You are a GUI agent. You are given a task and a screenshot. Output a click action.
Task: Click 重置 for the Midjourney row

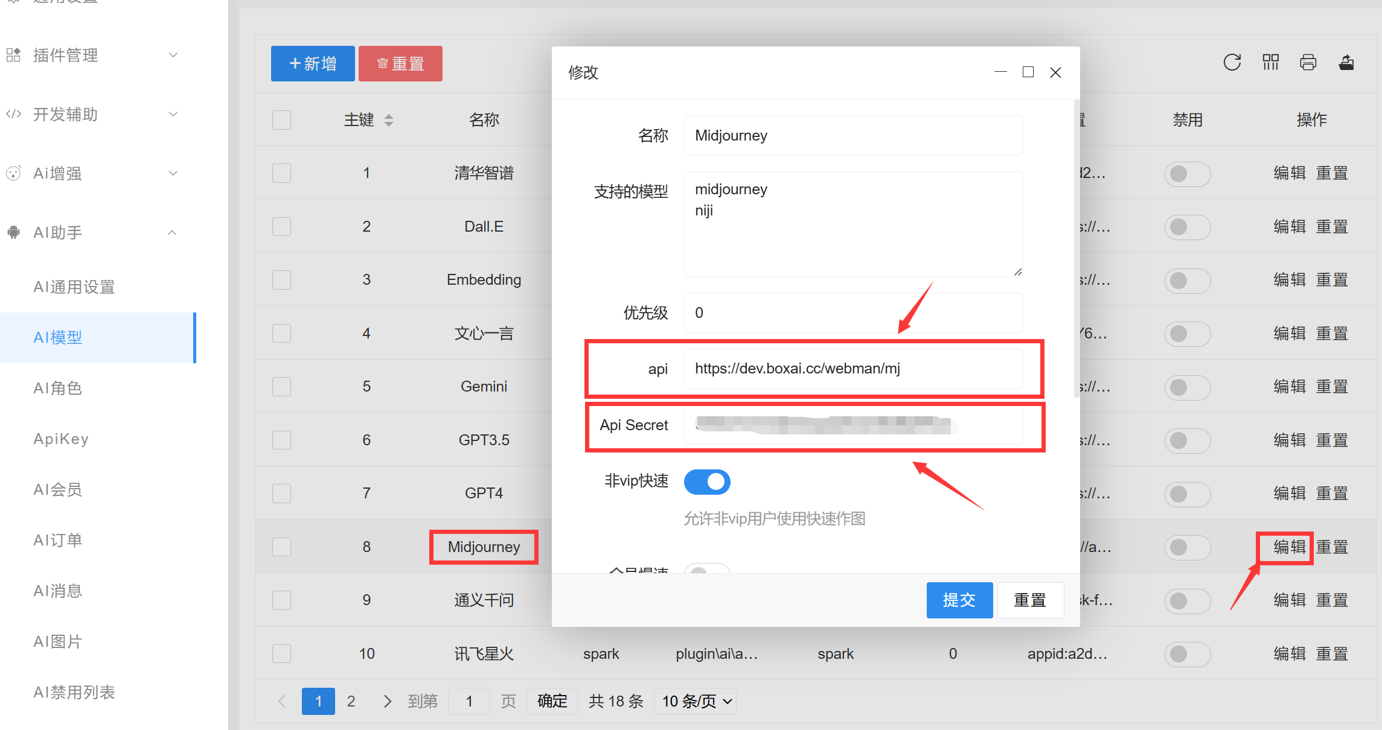1332,547
